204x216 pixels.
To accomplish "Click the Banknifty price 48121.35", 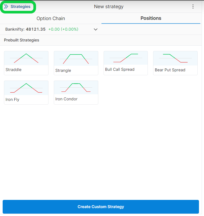I will [x=36, y=29].
